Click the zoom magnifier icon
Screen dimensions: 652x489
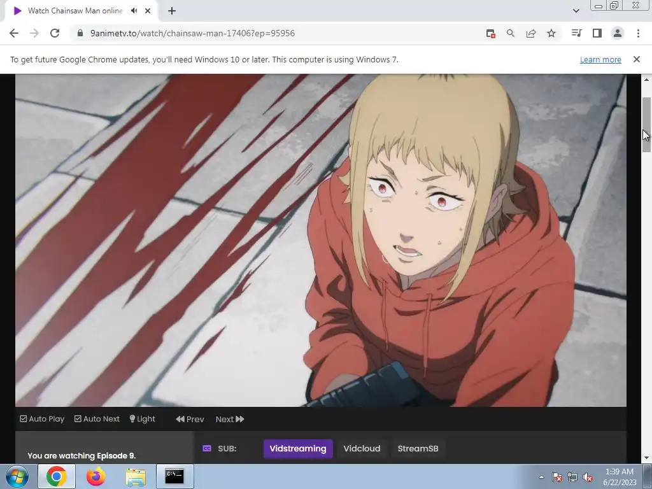[511, 33]
